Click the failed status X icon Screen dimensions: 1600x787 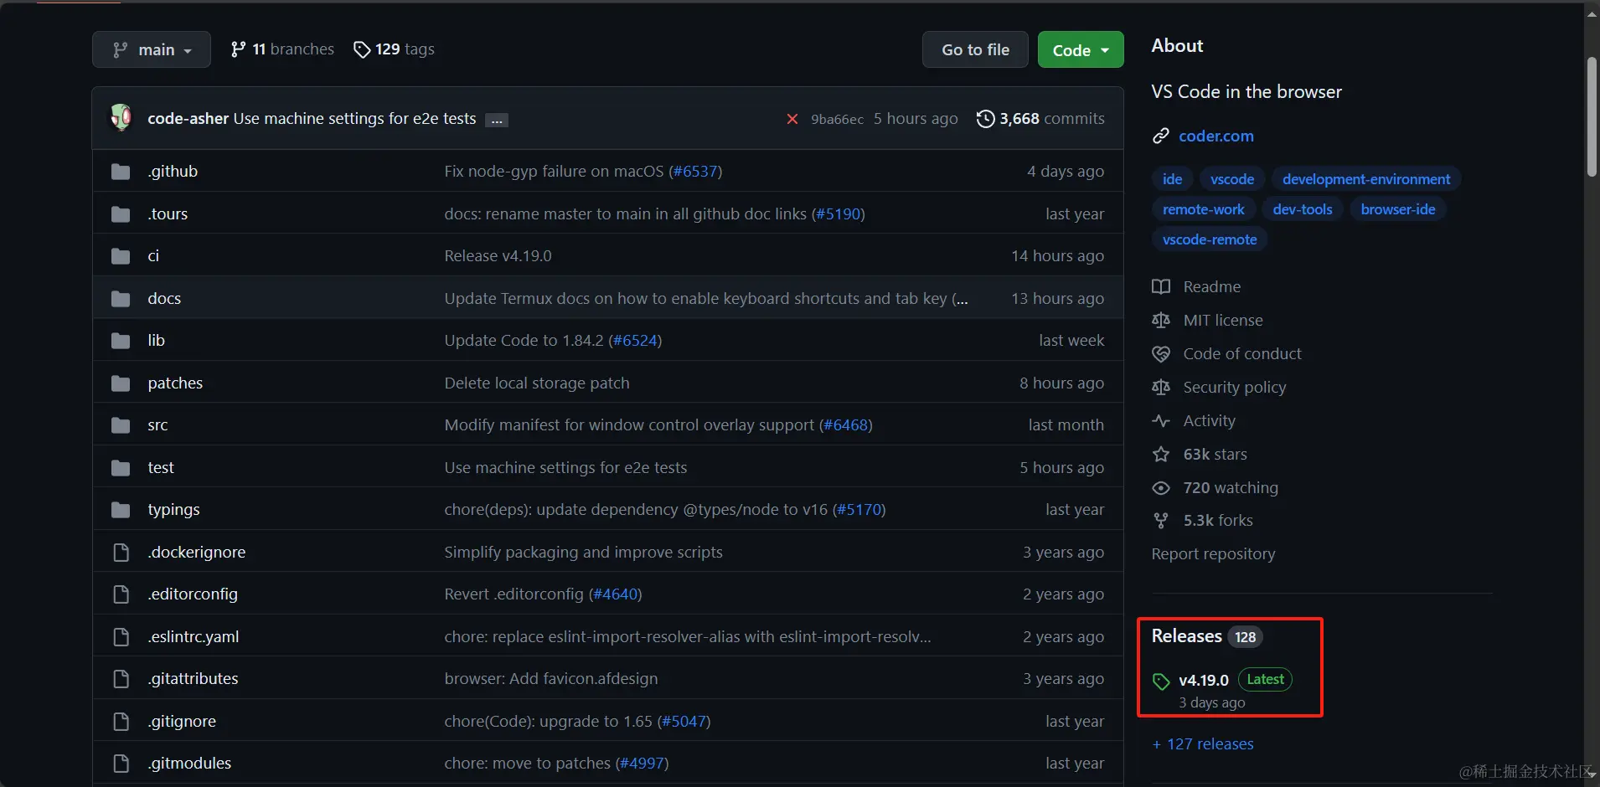pyautogui.click(x=792, y=119)
